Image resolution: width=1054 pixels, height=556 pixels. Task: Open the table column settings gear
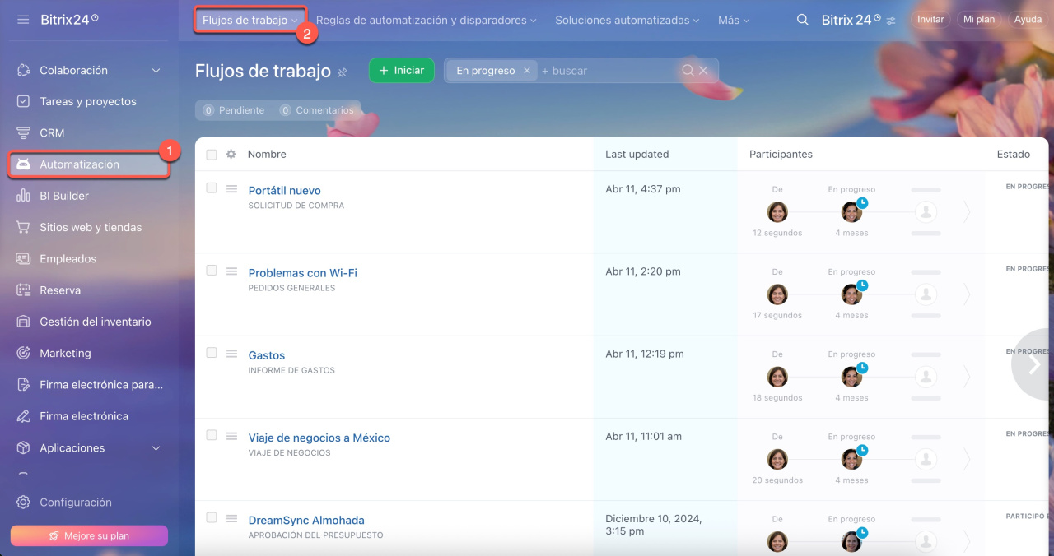coord(231,154)
